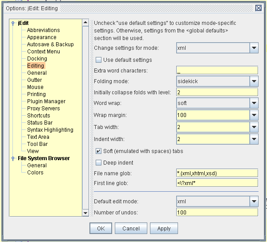Uncheck Soft (emulated with spaces) tabs
The image size is (267, 242).
click(x=98, y=151)
